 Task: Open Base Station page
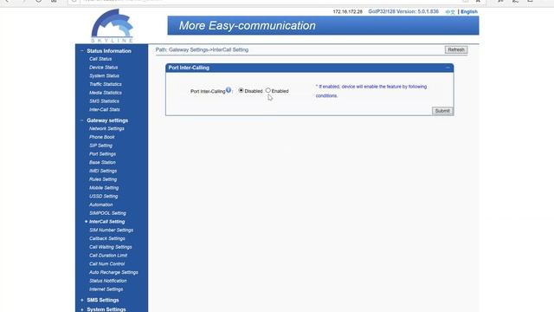[x=102, y=162]
